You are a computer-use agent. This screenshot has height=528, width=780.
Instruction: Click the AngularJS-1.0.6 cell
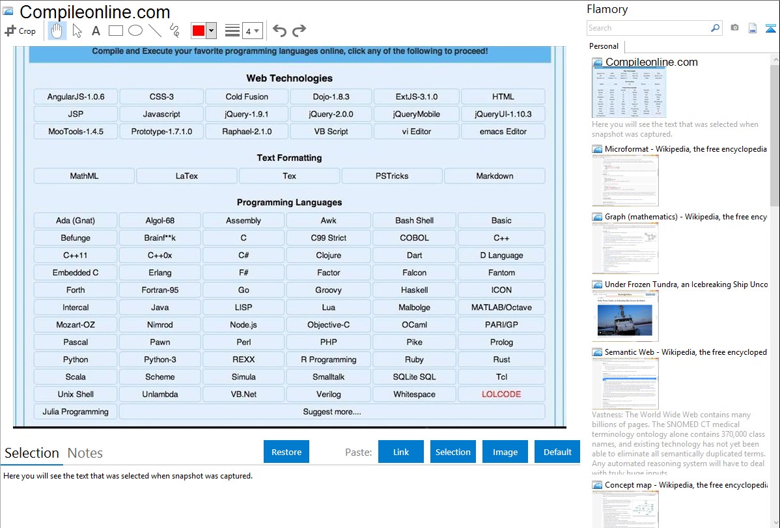76,96
